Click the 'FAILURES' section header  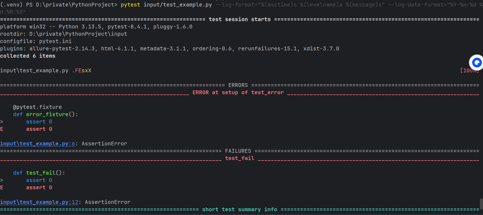tap(238, 151)
